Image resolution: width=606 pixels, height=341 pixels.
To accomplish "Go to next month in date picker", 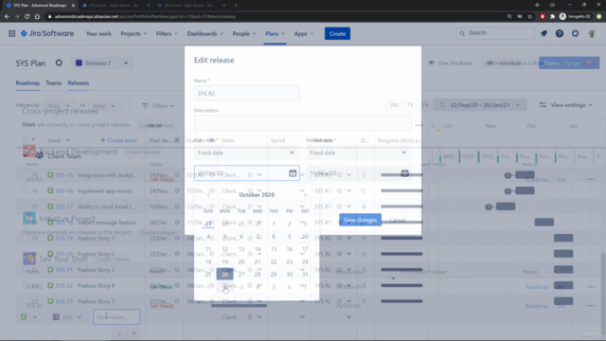I will pos(305,195).
